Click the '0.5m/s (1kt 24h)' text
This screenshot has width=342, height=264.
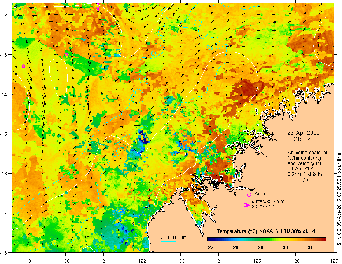(305, 174)
